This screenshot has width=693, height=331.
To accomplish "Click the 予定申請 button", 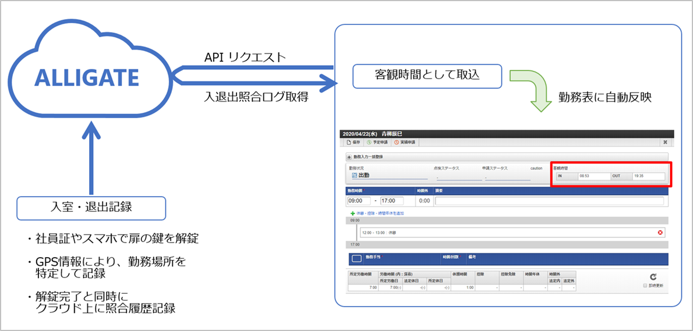I will (x=376, y=143).
